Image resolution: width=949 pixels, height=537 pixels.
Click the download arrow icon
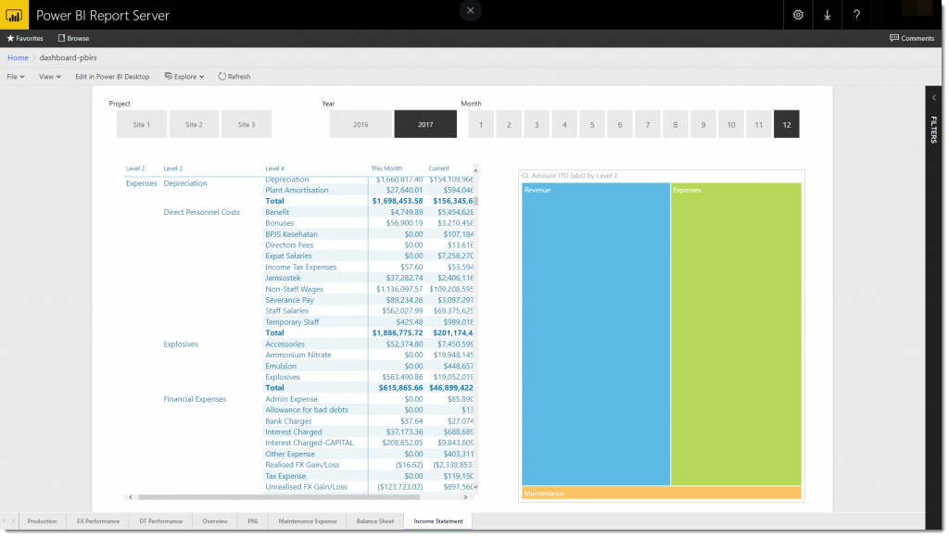pyautogui.click(x=828, y=15)
